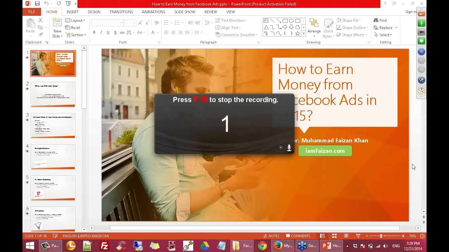
Task: Open COMMENTS pane from status bar
Action: point(298,236)
